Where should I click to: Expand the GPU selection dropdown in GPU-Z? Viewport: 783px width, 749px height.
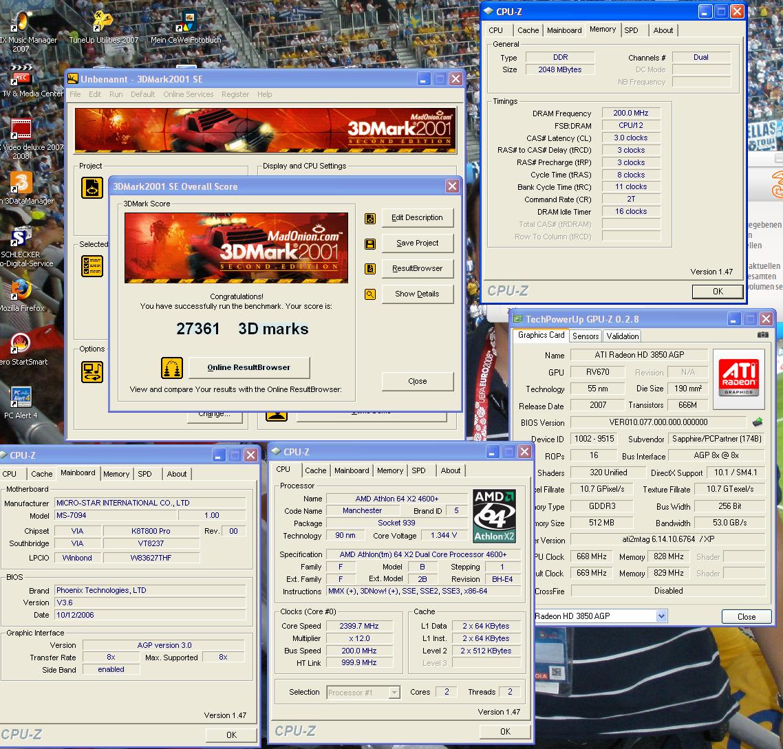[661, 616]
